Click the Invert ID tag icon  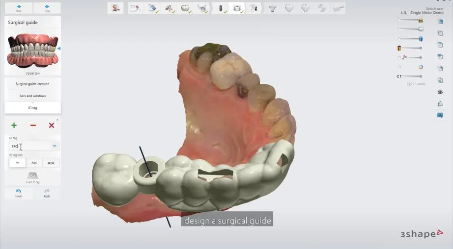(x=33, y=175)
